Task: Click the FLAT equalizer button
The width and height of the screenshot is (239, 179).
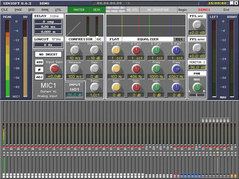Action: tap(114, 39)
